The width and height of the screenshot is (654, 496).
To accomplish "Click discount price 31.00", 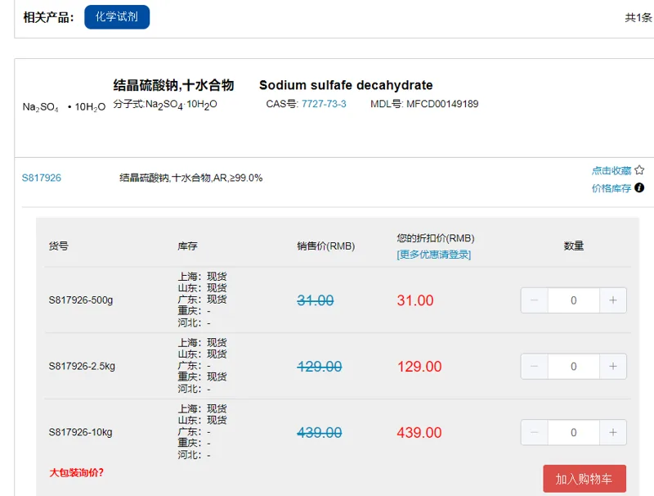I will pos(415,300).
